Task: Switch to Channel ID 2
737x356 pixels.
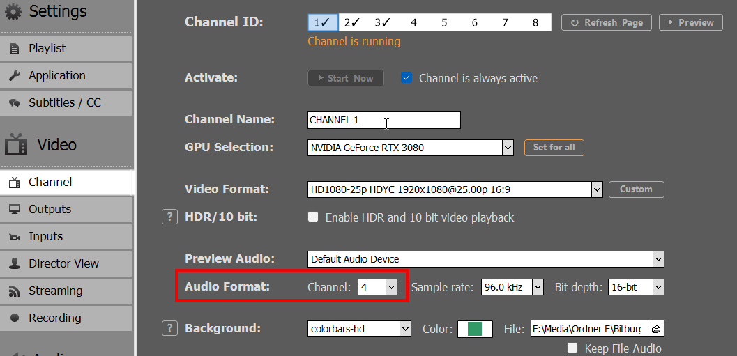Action: 351,22
